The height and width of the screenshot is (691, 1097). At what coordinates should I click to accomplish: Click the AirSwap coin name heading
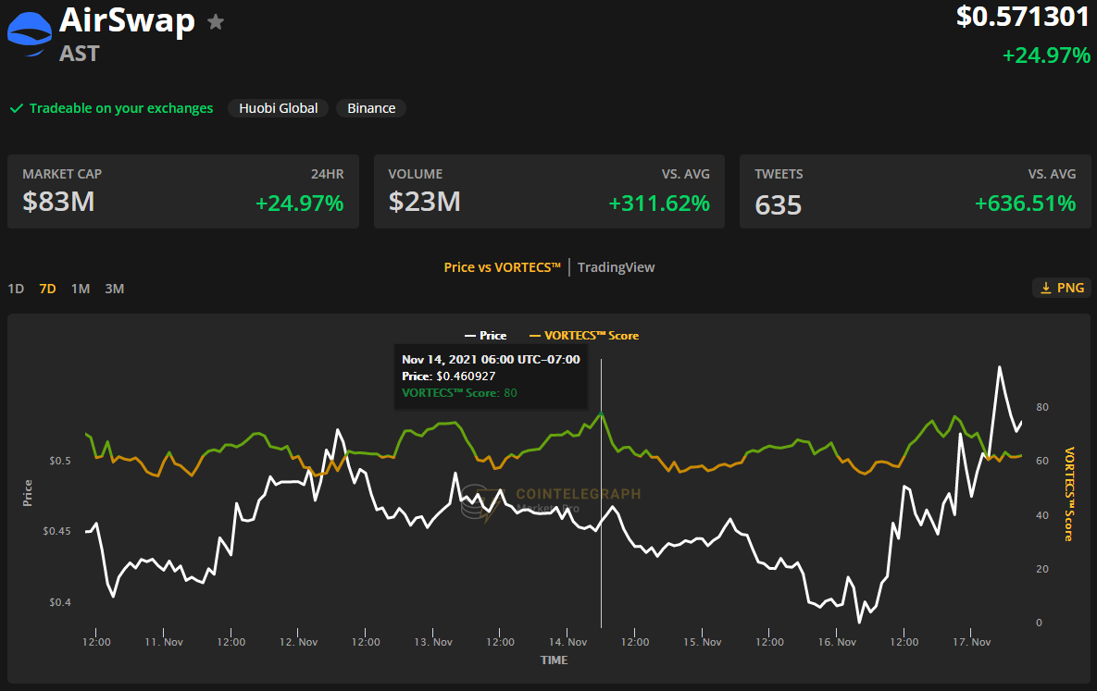click(127, 21)
